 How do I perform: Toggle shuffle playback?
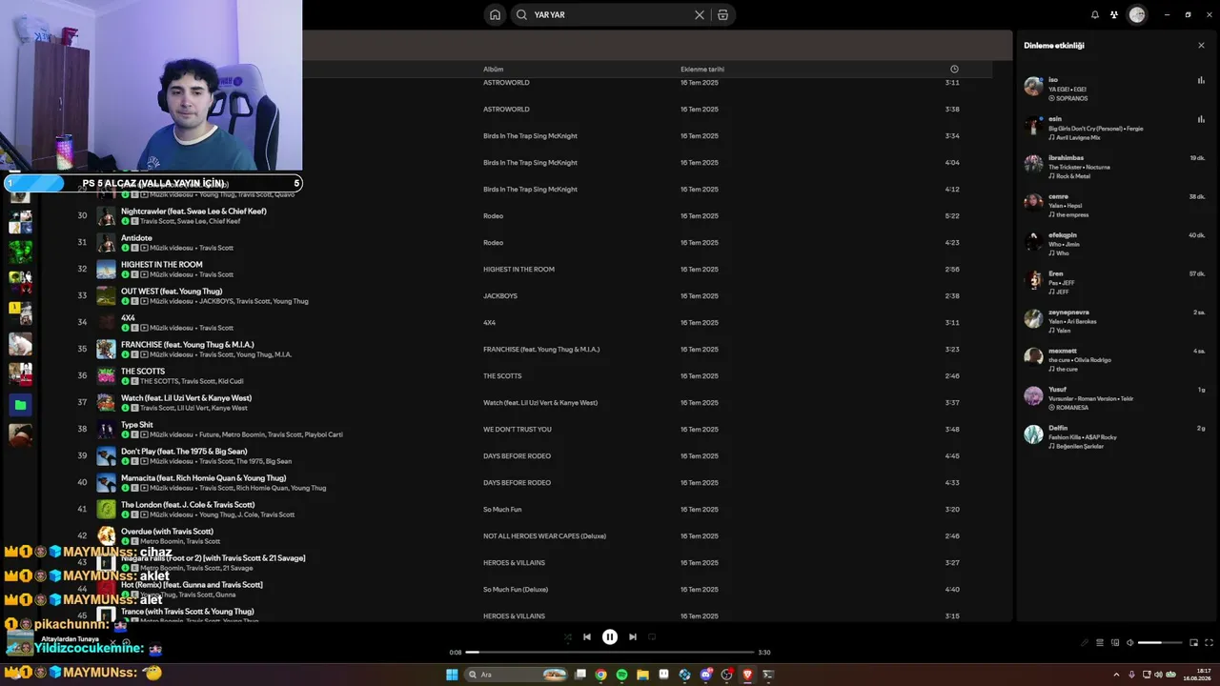[568, 637]
